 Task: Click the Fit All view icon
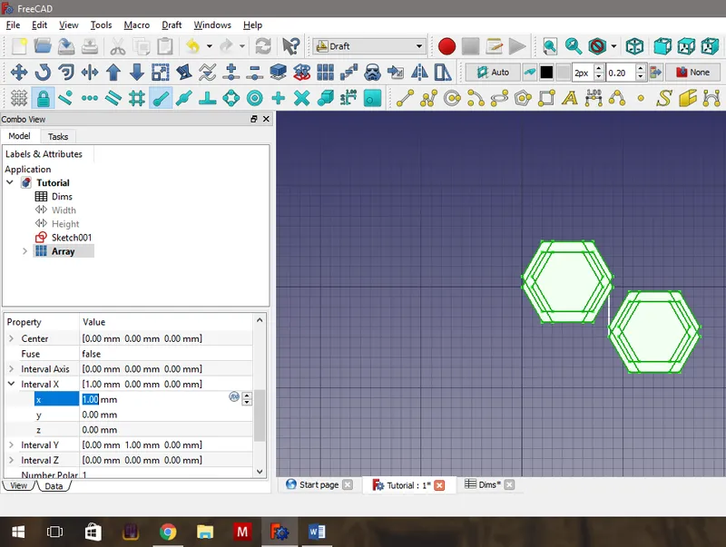point(550,46)
